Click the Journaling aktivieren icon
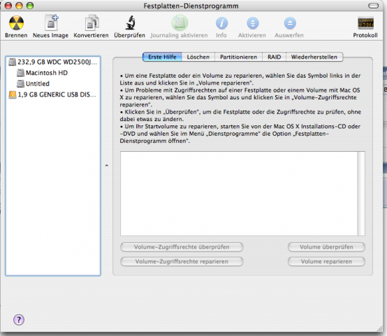Viewport: 387px width, 336px height. click(x=180, y=22)
